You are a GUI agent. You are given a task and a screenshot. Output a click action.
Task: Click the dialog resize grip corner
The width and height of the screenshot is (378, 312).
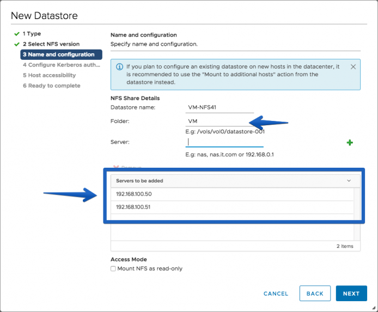pos(374,308)
